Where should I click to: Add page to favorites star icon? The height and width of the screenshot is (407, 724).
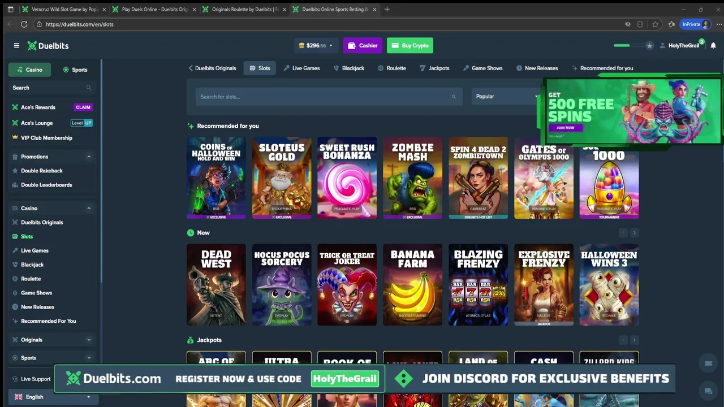[655, 24]
